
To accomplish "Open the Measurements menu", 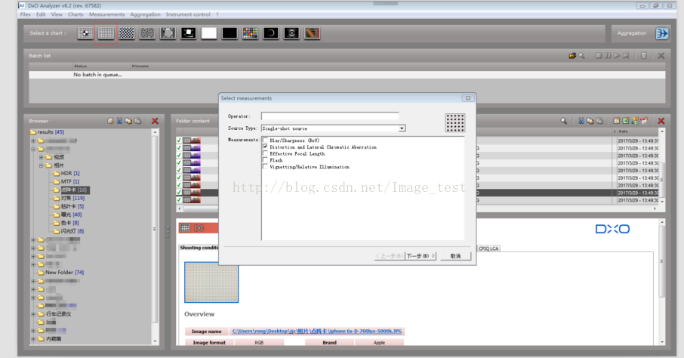I will pos(107,14).
